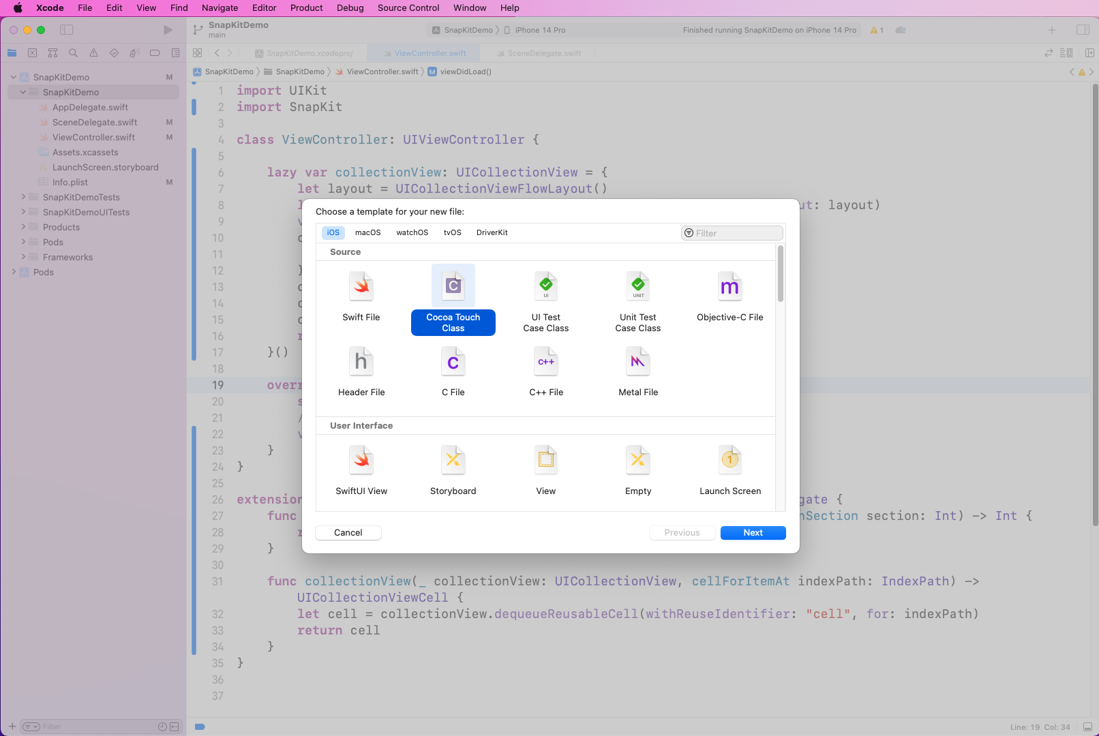1099x736 pixels.
Task: Switch to the DriverKit platform tab
Action: click(492, 232)
